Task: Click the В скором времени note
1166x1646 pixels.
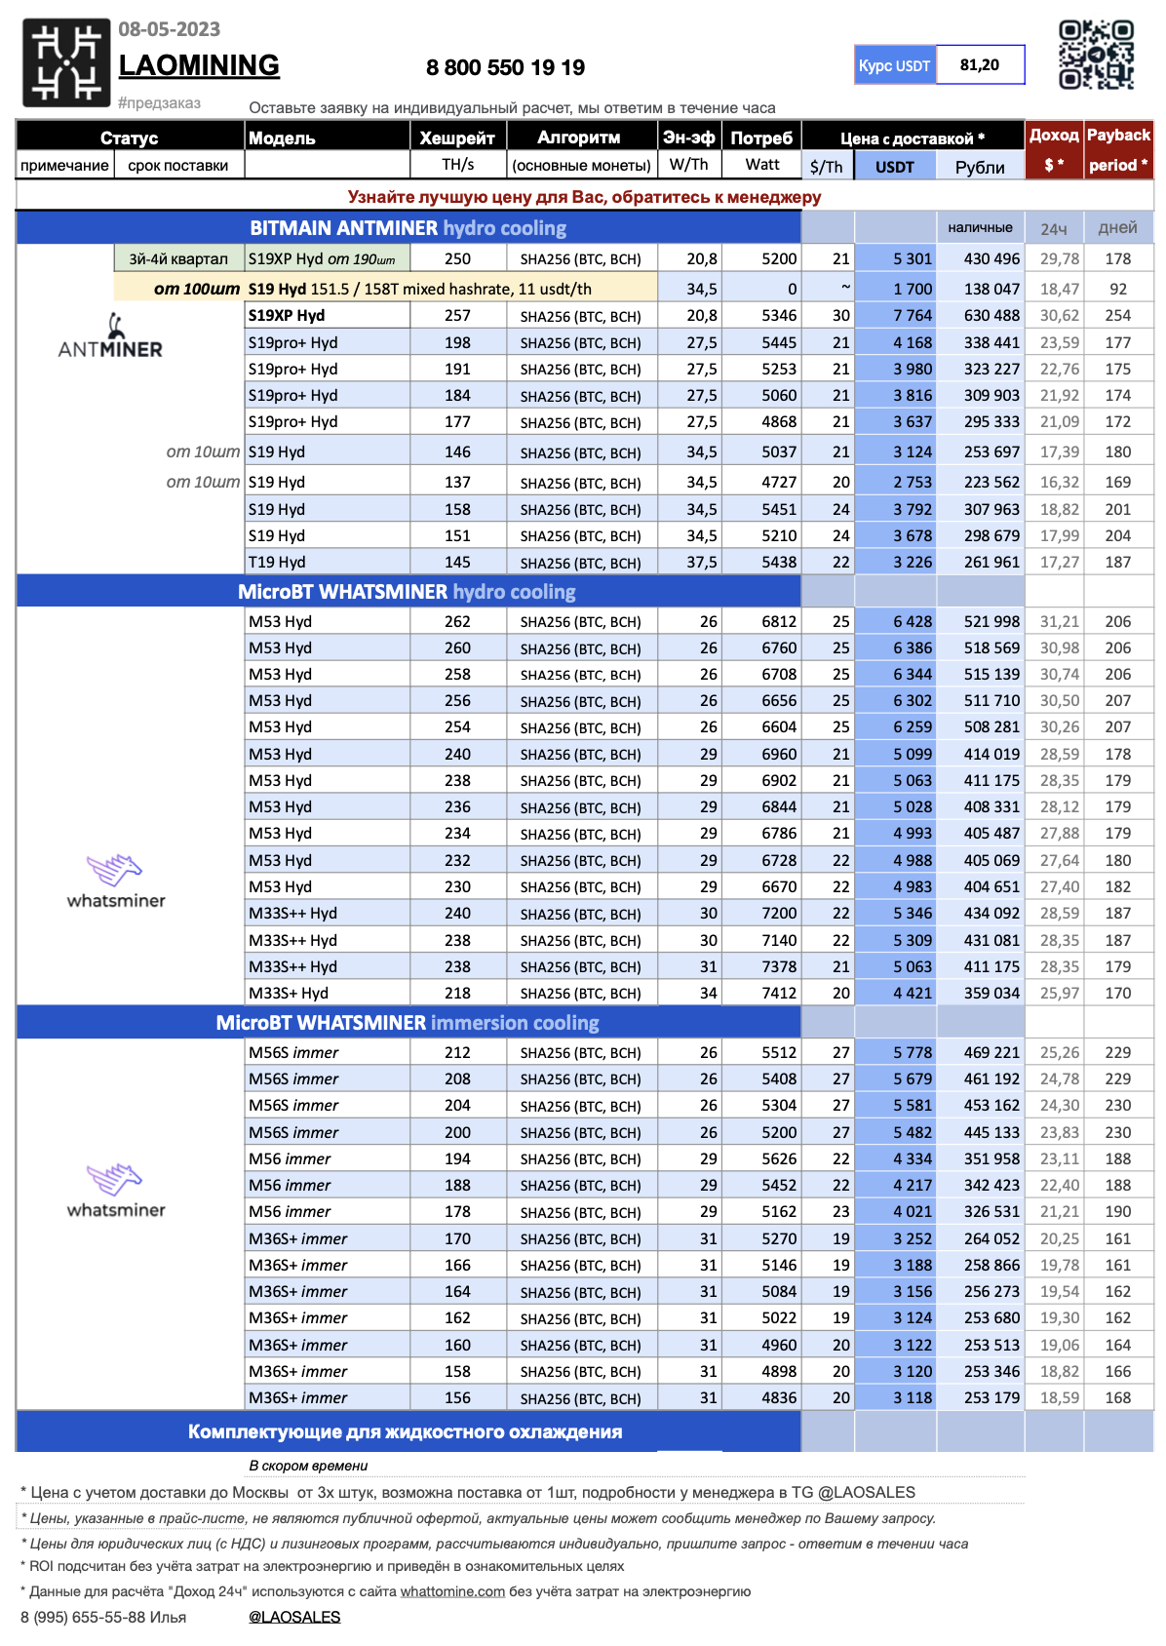Action: [308, 1466]
